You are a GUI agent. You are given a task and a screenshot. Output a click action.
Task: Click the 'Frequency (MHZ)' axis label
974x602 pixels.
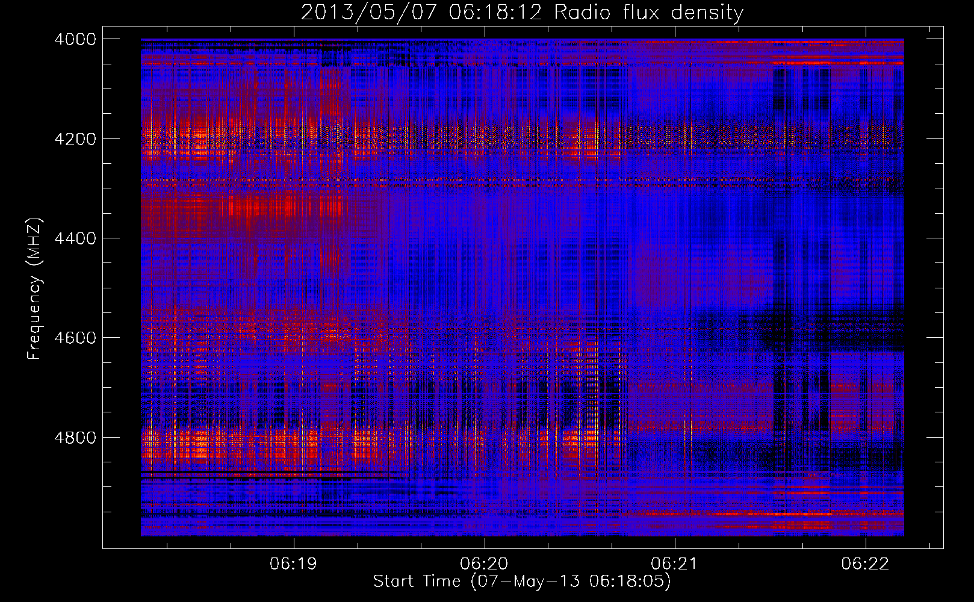pos(34,289)
